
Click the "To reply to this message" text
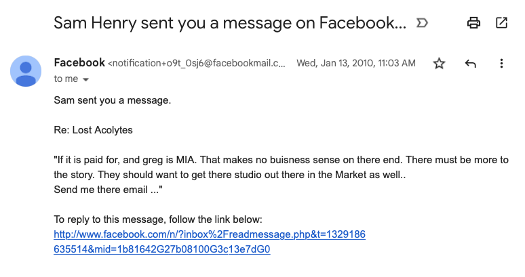point(158,219)
